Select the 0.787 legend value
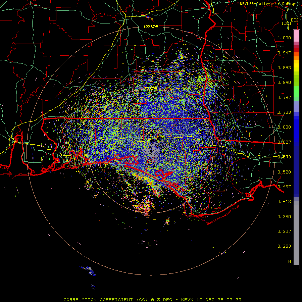This screenshot has width=302, height=302. point(284,97)
